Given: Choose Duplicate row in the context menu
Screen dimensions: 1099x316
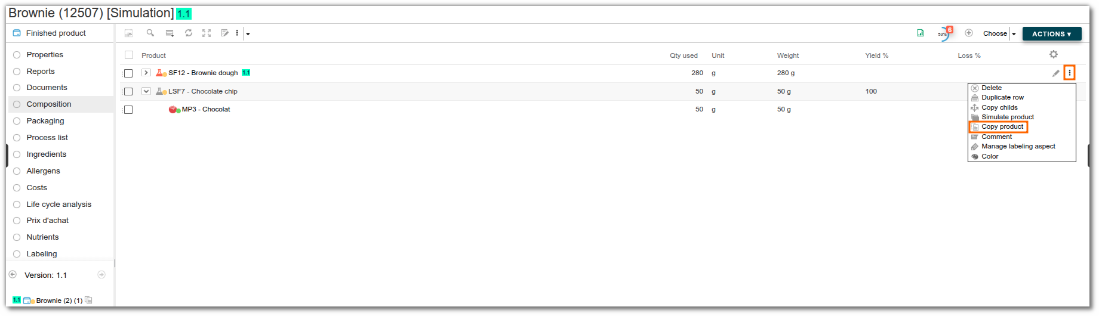Looking at the screenshot, I should [1002, 98].
